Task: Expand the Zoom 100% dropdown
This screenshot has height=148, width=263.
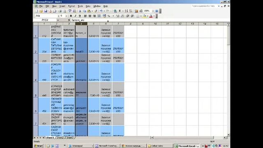Action: 153,11
